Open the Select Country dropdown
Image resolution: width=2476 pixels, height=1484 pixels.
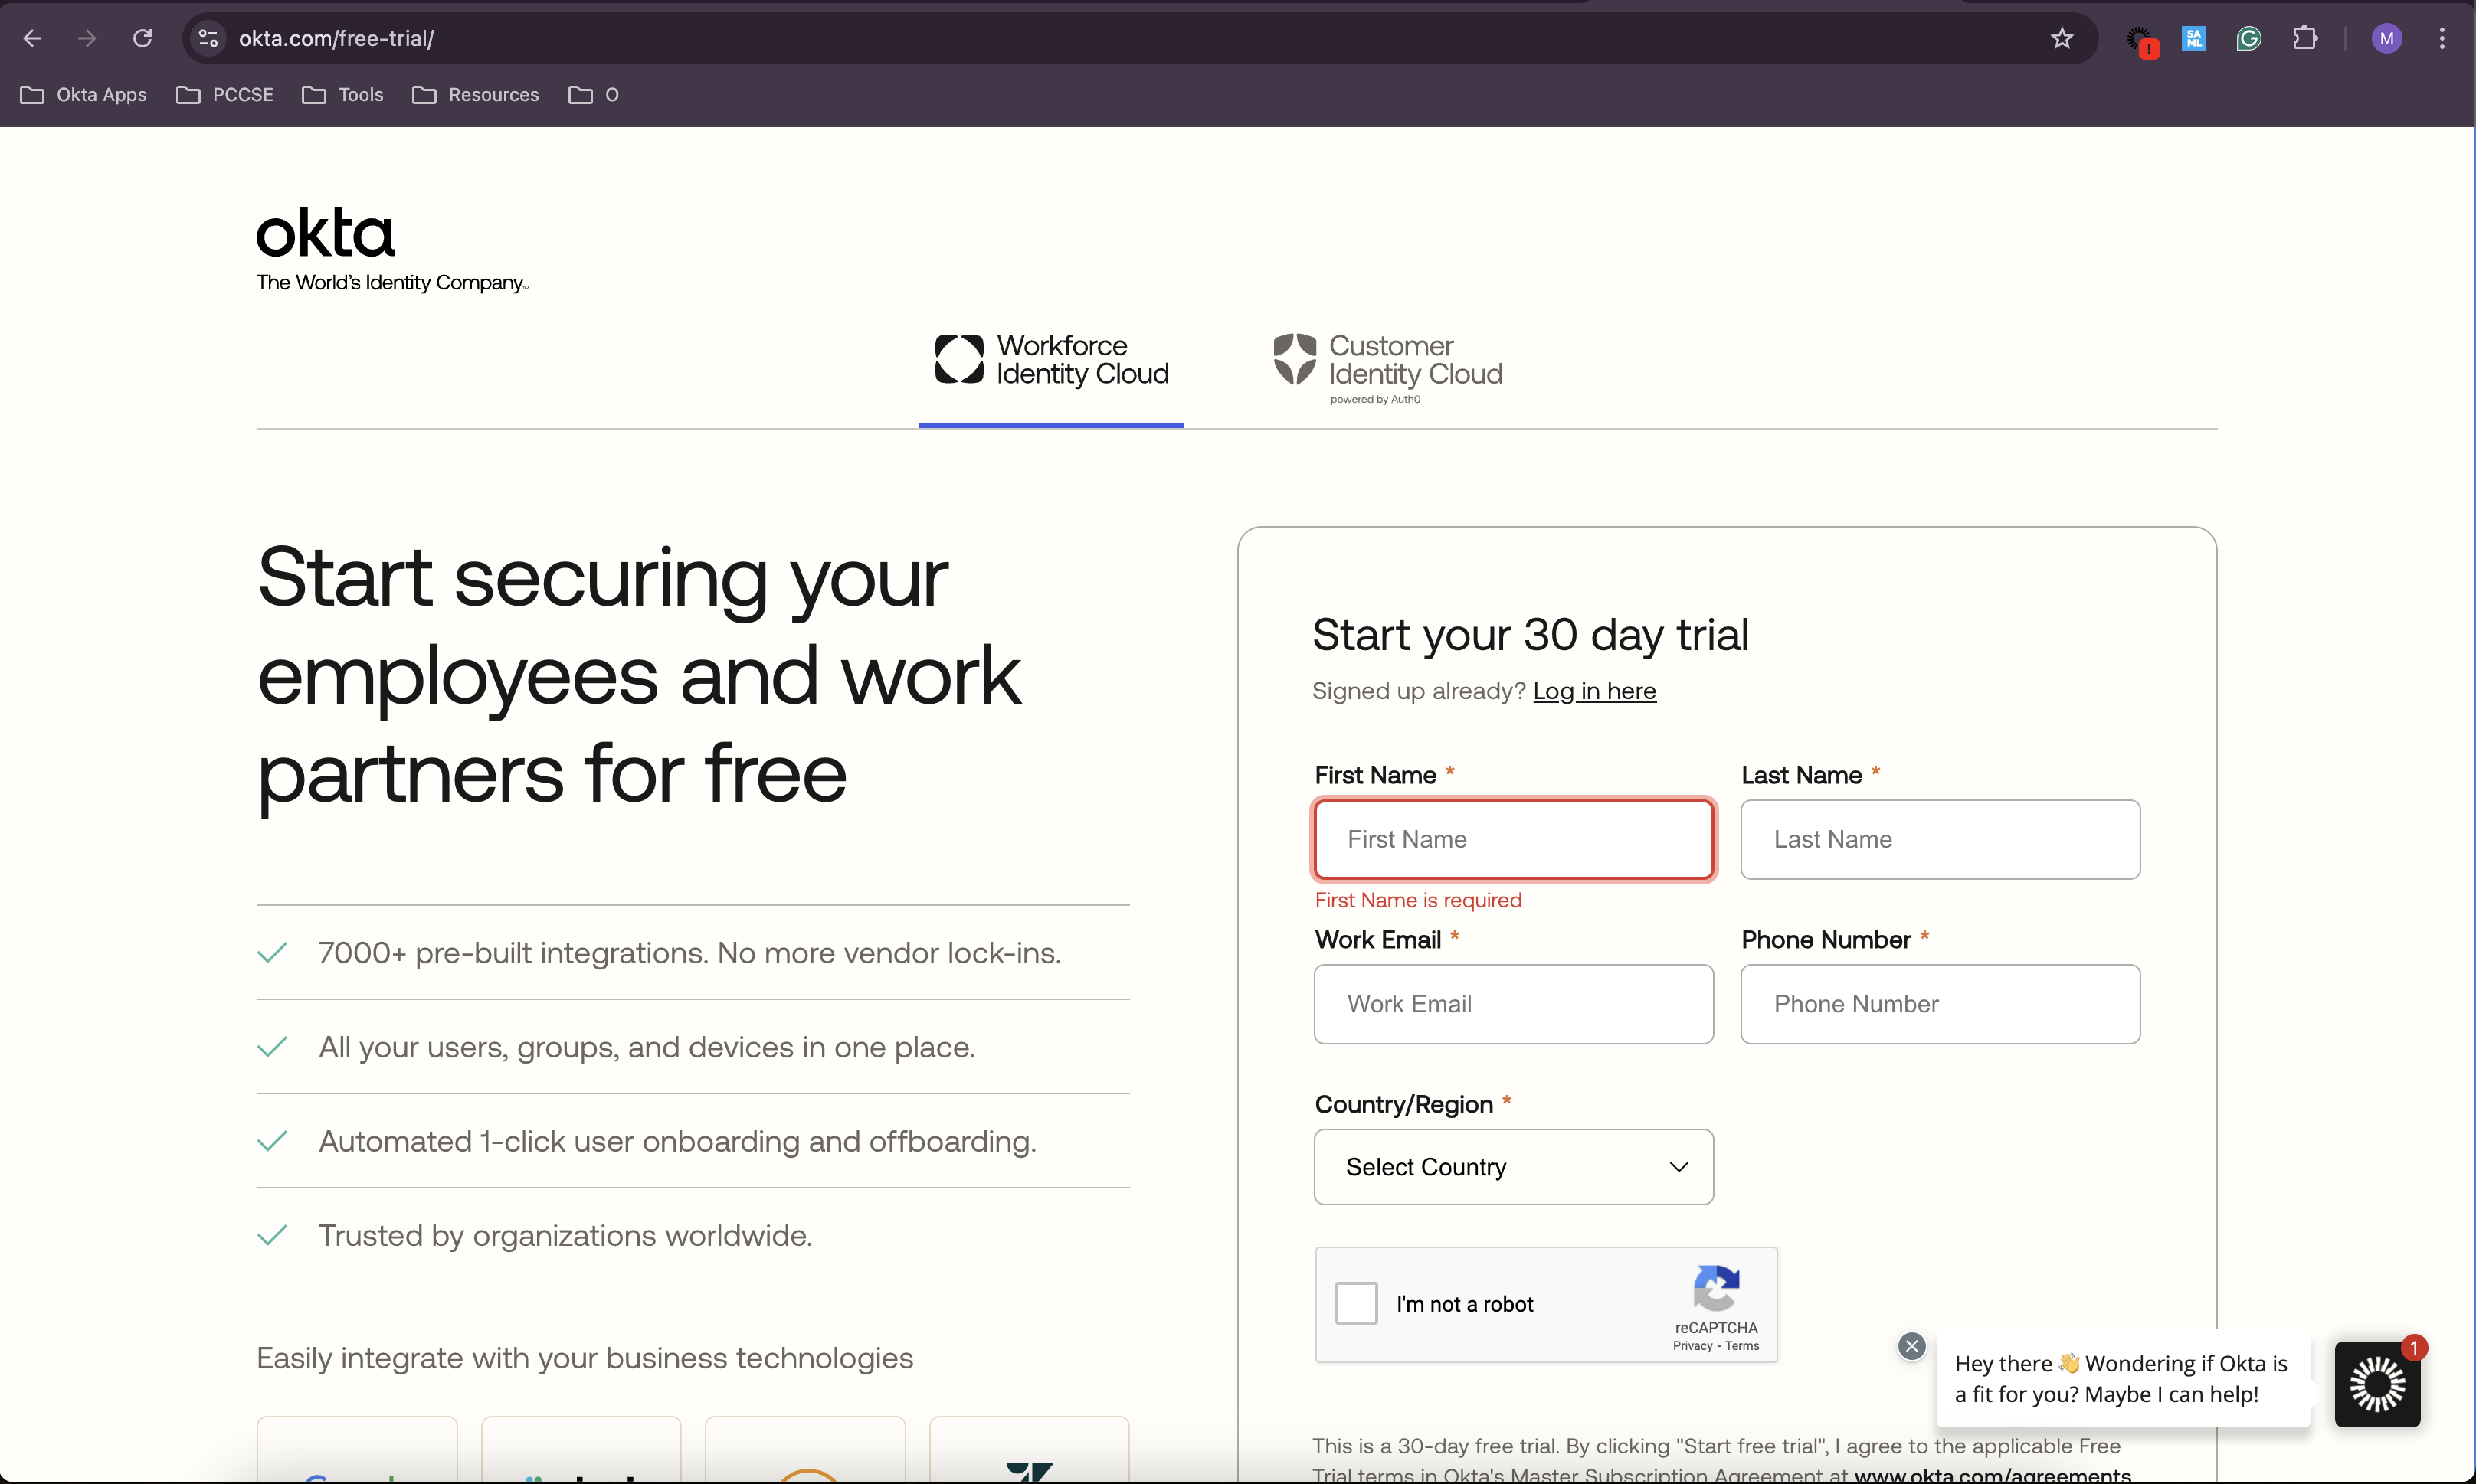(x=1512, y=1167)
